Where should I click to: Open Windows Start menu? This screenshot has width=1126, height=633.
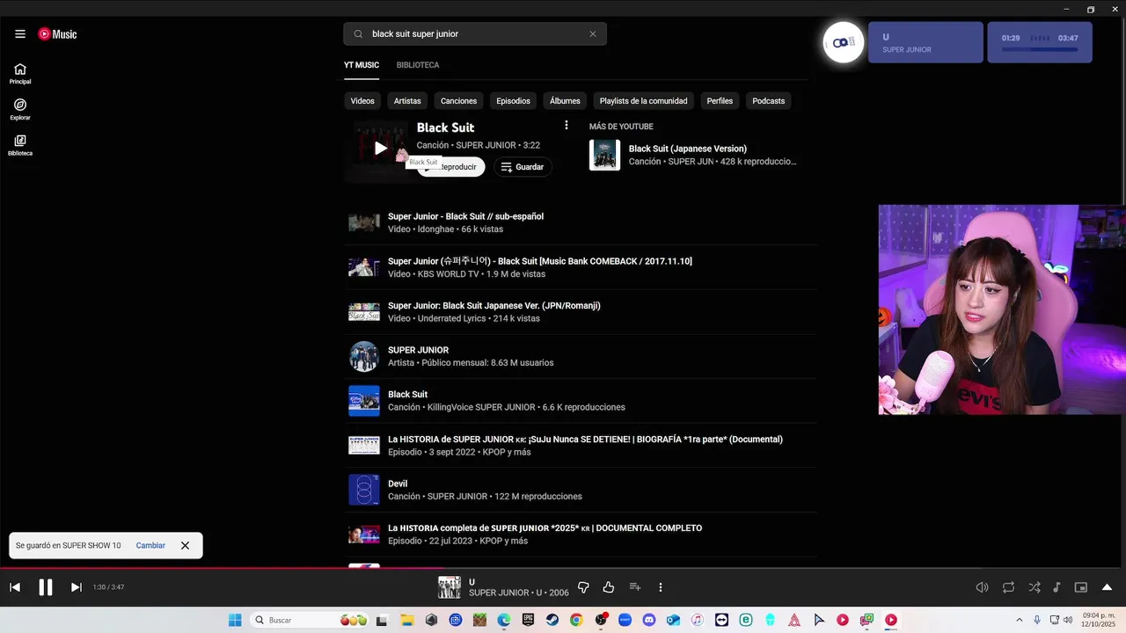[235, 620]
